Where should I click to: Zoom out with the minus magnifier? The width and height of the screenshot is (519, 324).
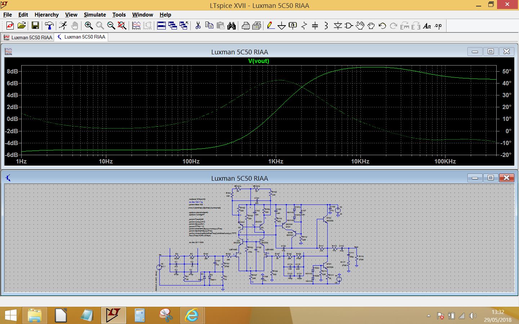[x=111, y=26]
